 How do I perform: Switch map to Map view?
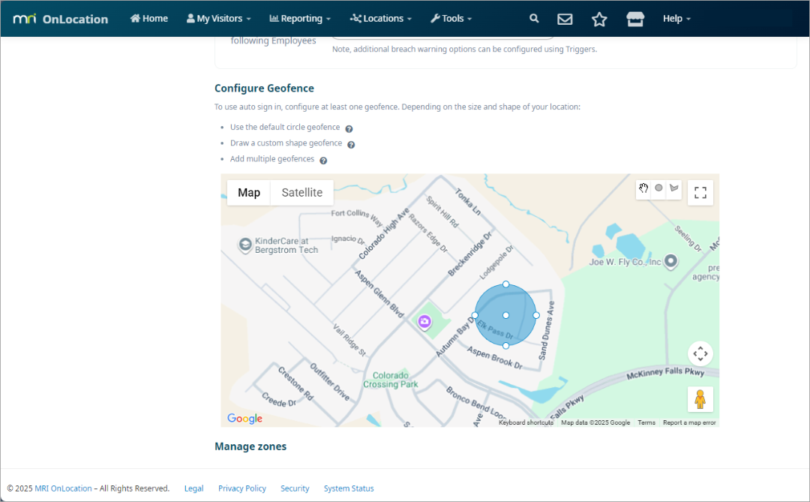point(249,193)
